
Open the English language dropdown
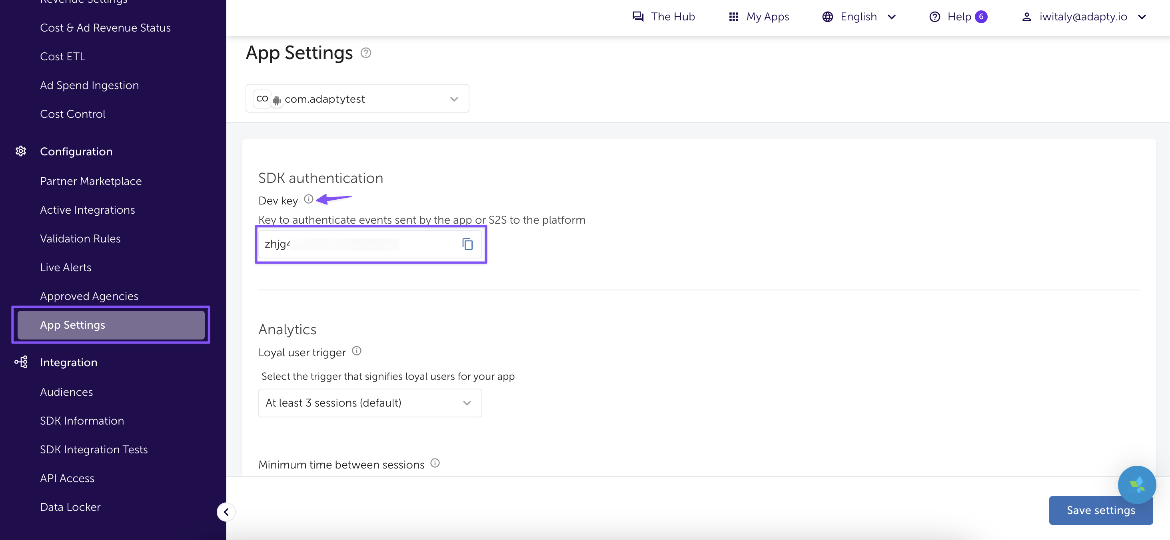click(x=859, y=17)
